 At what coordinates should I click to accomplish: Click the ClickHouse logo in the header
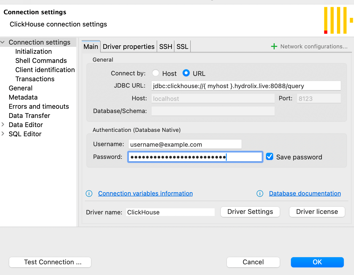pyautogui.click(x=338, y=20)
